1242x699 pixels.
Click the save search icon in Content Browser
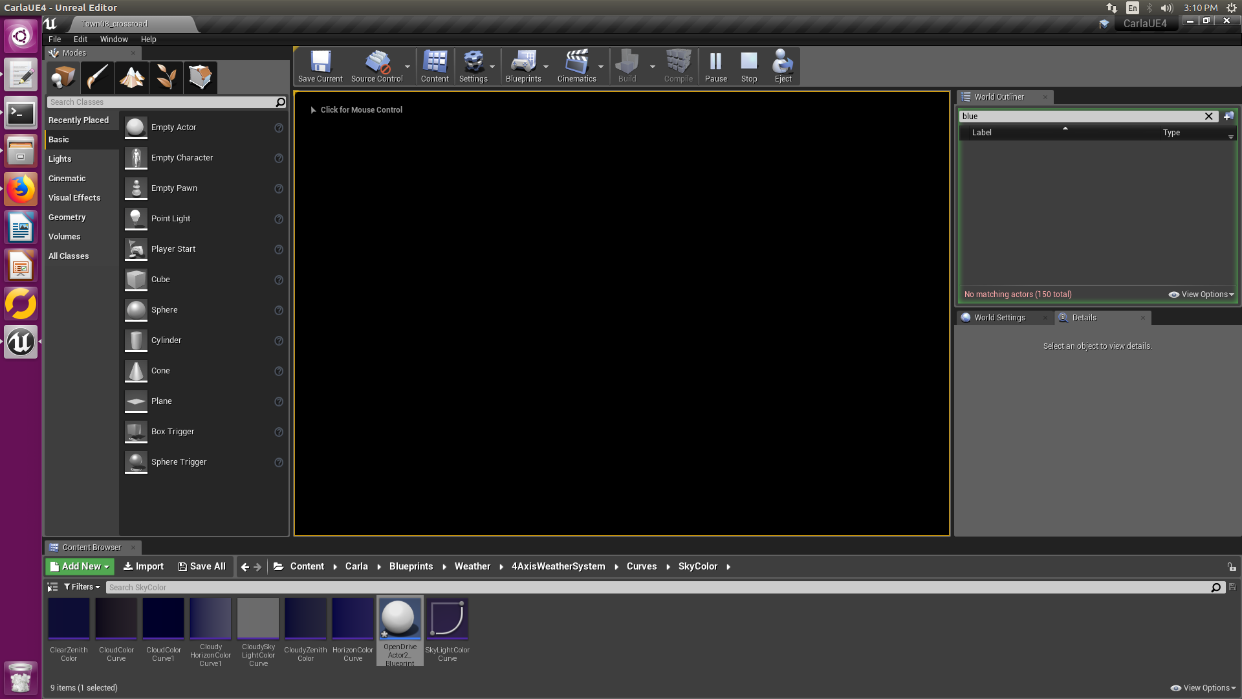point(1232,588)
